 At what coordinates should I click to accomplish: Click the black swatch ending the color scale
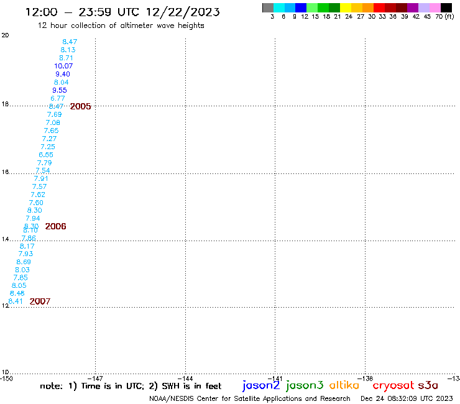pos(446,7)
